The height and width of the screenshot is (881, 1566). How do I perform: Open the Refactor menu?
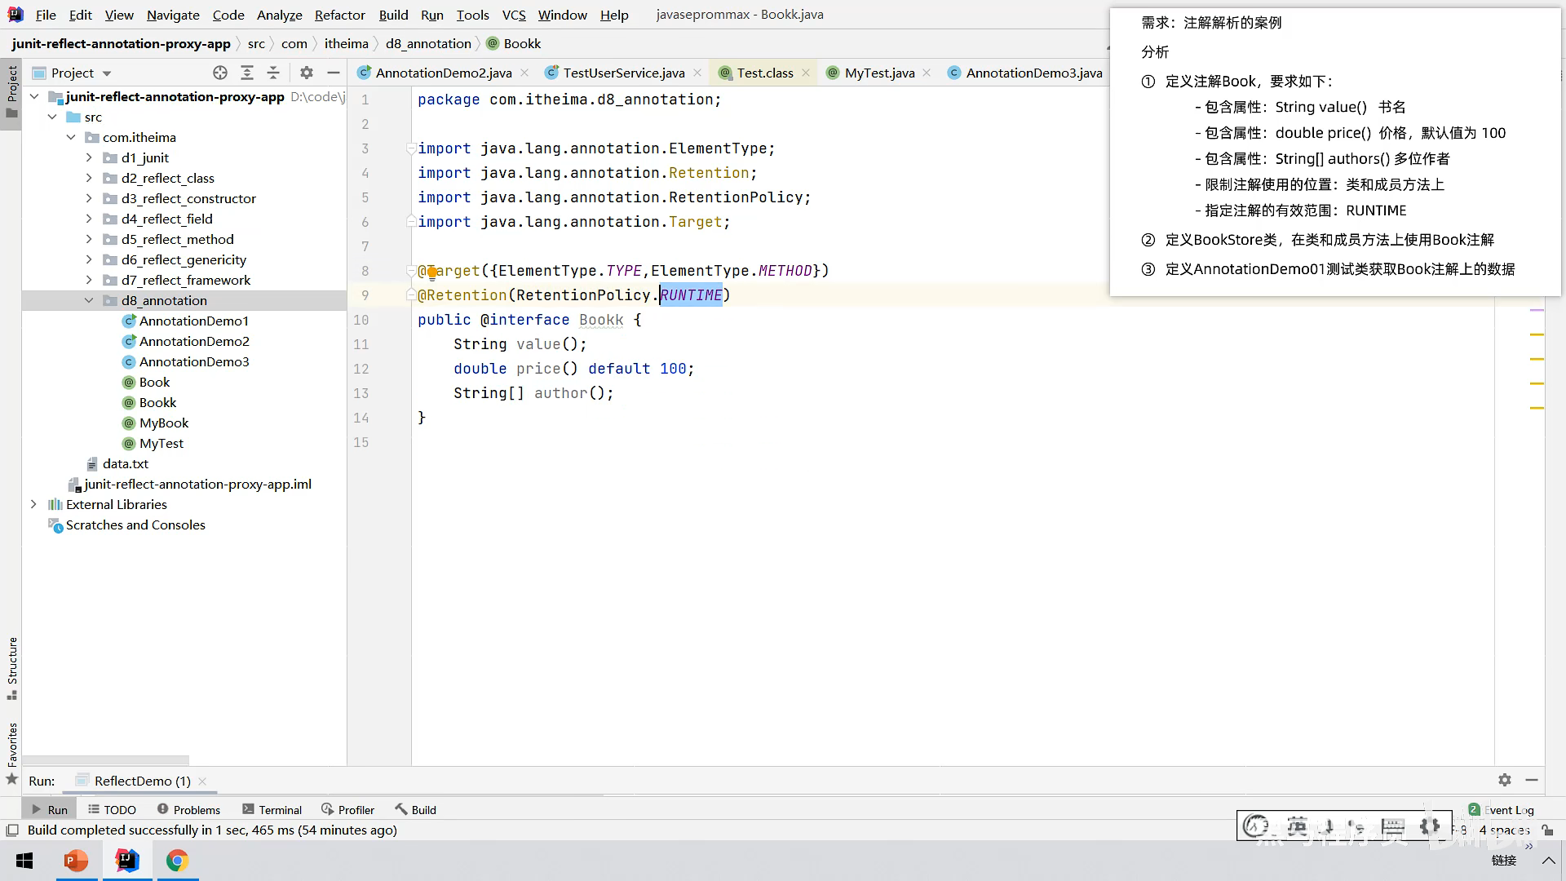[x=339, y=15]
